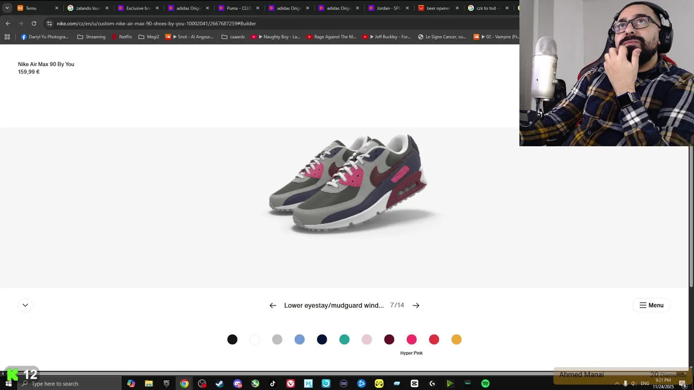The width and height of the screenshot is (694, 390).
Task: Choose the pale pink color swatch
Action: pos(367,339)
